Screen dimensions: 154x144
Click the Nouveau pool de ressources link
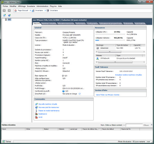coord(49,107)
